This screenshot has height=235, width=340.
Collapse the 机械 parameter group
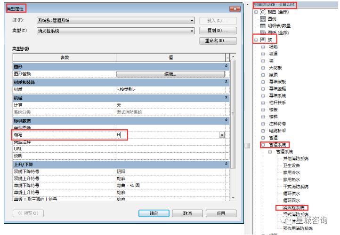[x=226, y=97]
